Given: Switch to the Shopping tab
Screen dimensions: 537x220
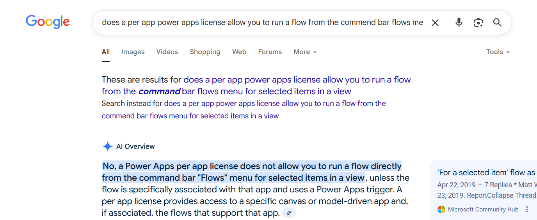Looking at the screenshot, I should tap(205, 52).
